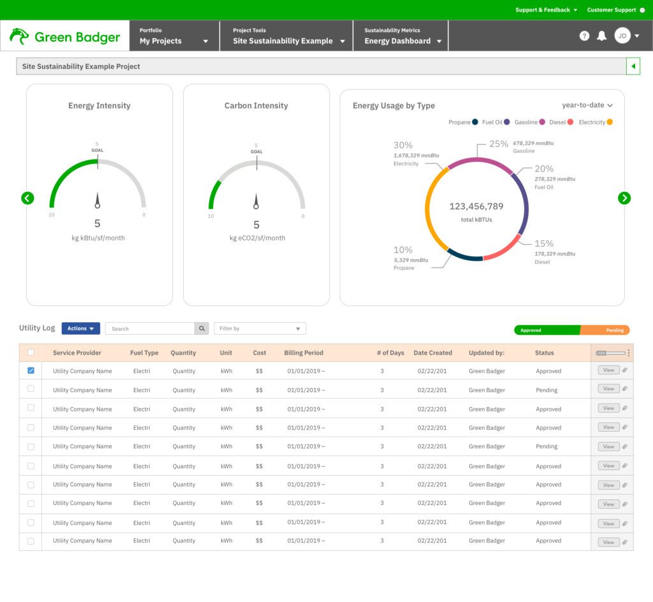Expand the year-to-date dropdown on Energy Usage chart
Viewport: 653px width, 602px height.
click(x=588, y=106)
